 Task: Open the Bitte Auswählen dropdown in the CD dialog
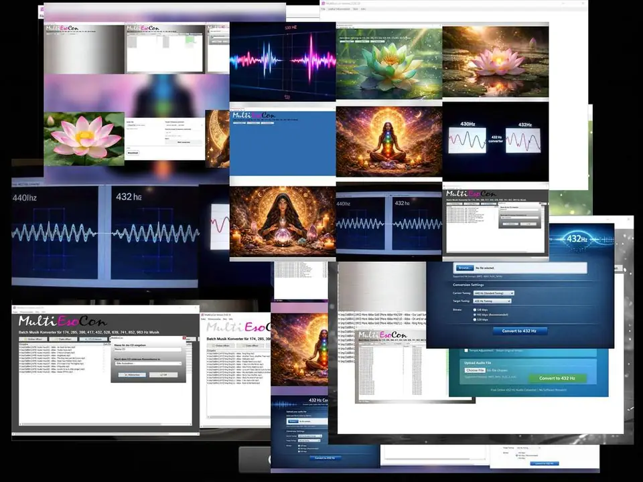pyautogui.click(x=147, y=364)
